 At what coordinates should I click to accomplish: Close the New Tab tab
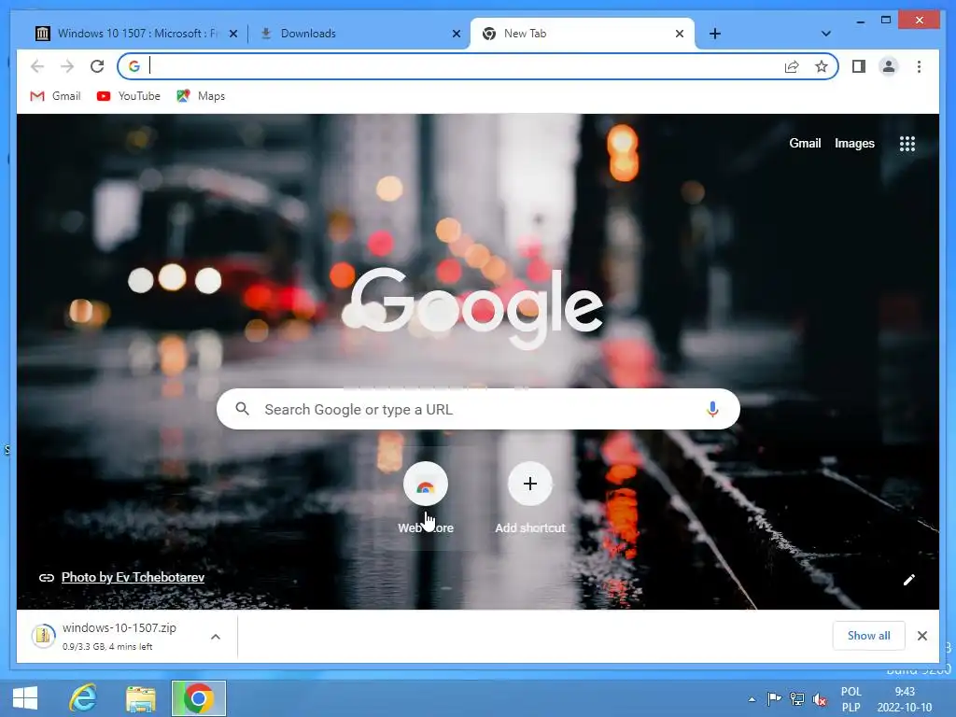point(680,35)
